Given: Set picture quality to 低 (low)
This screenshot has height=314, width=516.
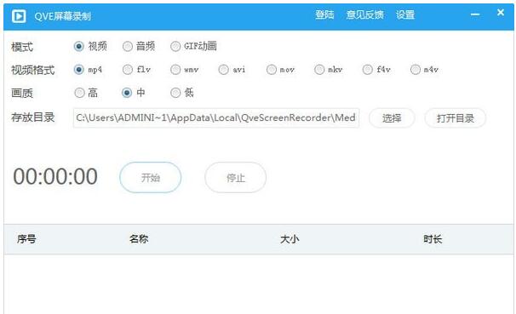Looking at the screenshot, I should pyautogui.click(x=175, y=93).
